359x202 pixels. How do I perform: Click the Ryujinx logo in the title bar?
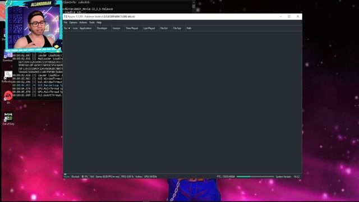point(66,16)
